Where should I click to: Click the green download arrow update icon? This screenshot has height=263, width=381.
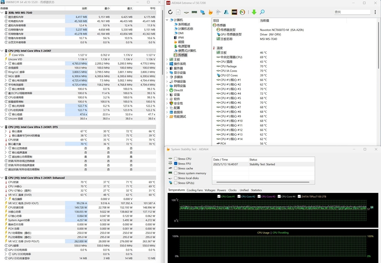click(x=254, y=12)
